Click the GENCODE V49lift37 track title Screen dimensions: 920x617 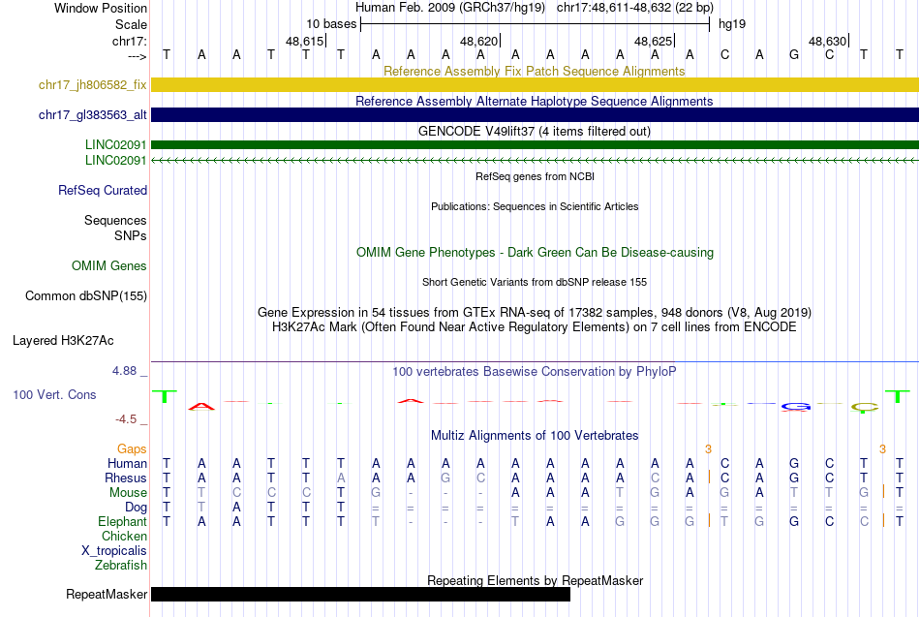point(534,131)
